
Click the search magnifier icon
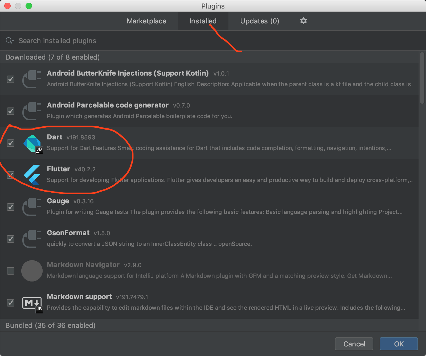pyautogui.click(x=10, y=40)
